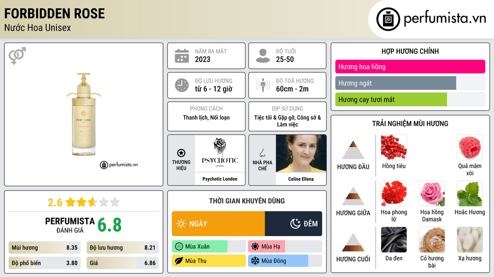
Task: Click the Giá 6.86 score bar
Action: click(123, 263)
